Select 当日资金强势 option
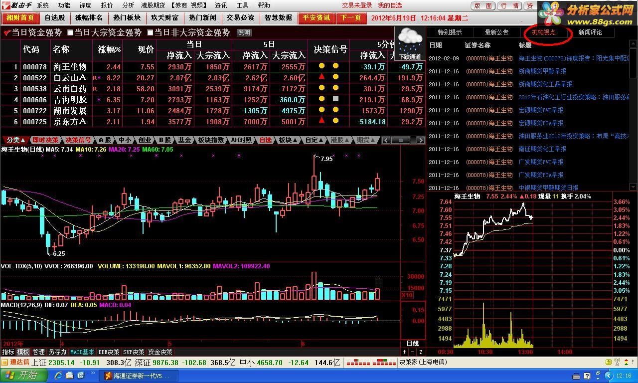638x383 pixels. (x=33, y=32)
